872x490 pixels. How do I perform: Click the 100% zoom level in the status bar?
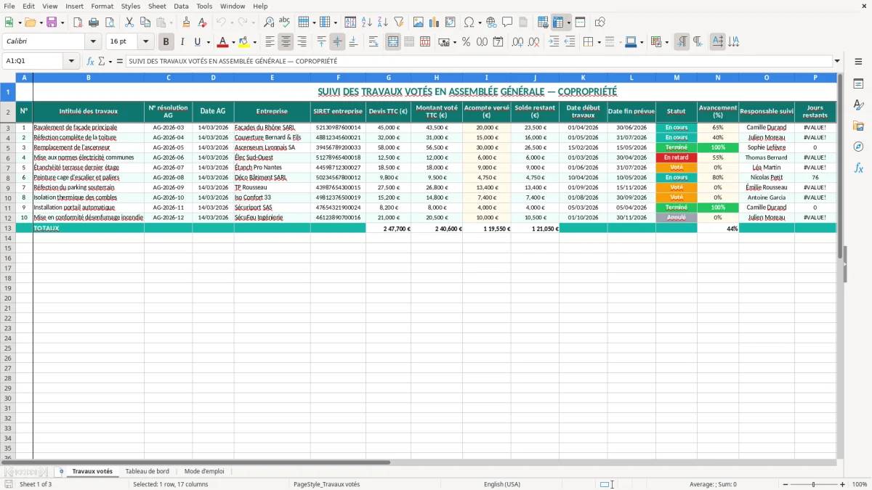[x=860, y=484]
